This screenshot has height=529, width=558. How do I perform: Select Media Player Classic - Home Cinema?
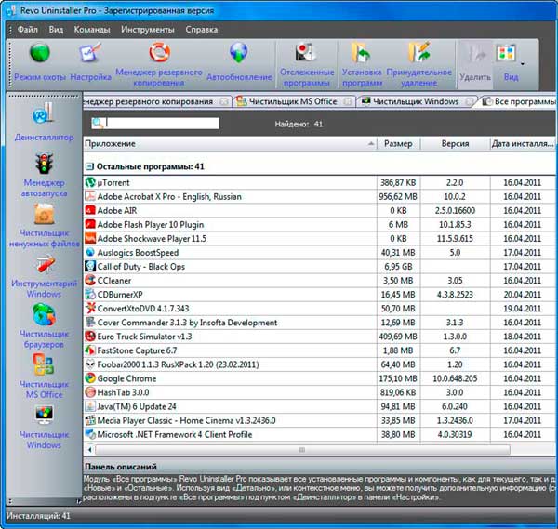pyautogui.click(x=320, y=420)
